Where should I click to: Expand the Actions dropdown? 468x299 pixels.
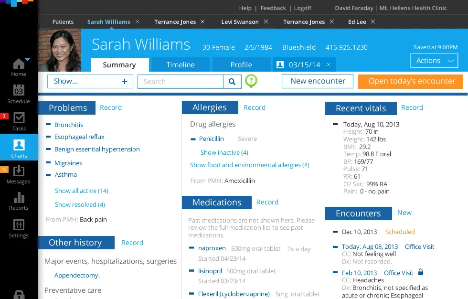tap(434, 61)
